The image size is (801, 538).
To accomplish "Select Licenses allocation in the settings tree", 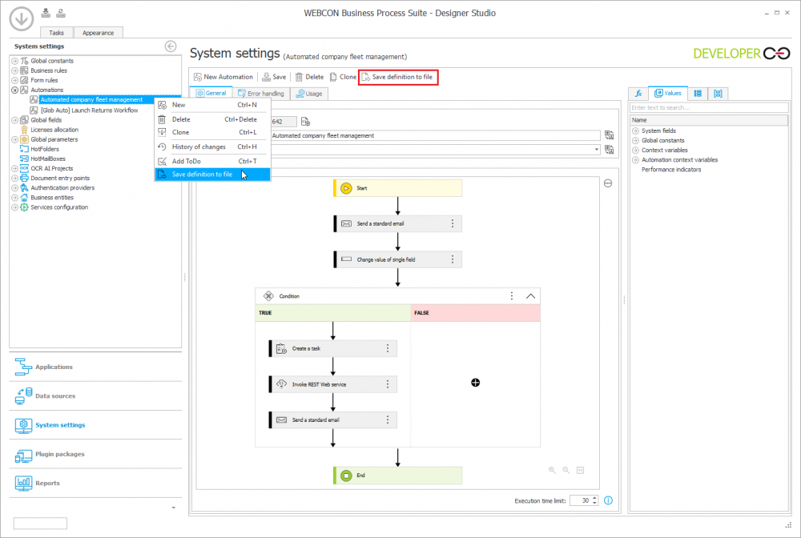I will [54, 130].
